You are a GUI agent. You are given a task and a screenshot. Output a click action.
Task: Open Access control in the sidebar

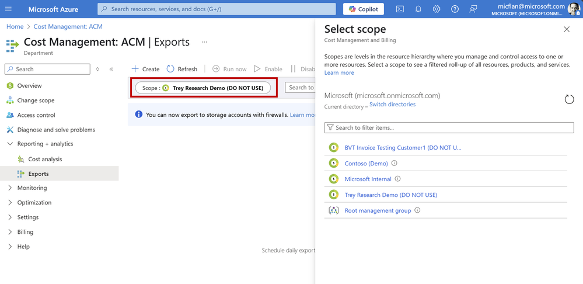pos(36,115)
